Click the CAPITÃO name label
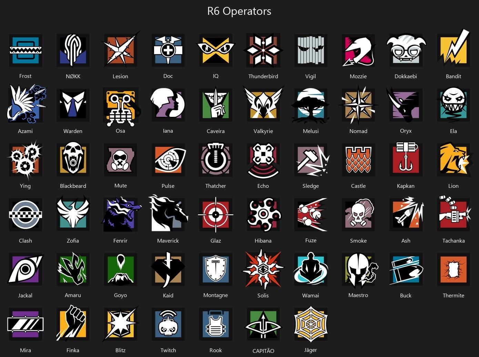This screenshot has width=479, height=357. 263,351
